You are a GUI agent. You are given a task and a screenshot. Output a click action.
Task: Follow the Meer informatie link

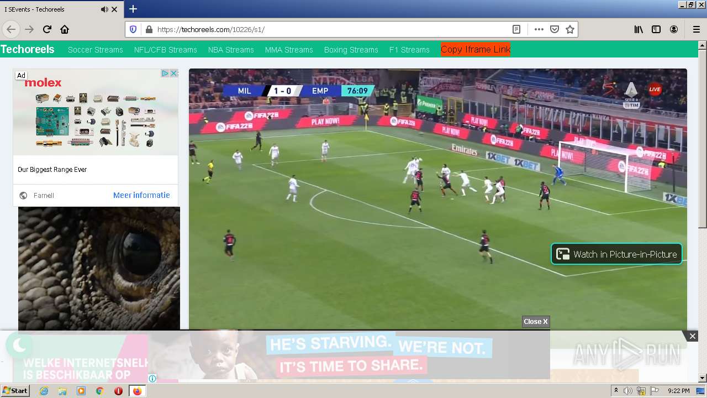(141, 195)
